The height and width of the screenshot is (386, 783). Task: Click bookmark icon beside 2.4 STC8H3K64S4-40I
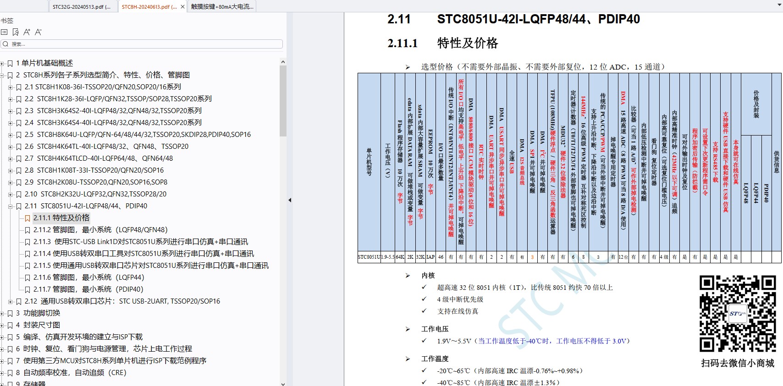[x=19, y=123]
